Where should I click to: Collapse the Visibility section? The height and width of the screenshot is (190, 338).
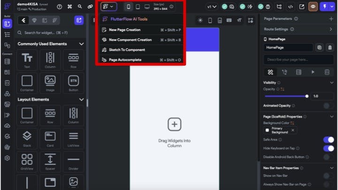(331, 83)
